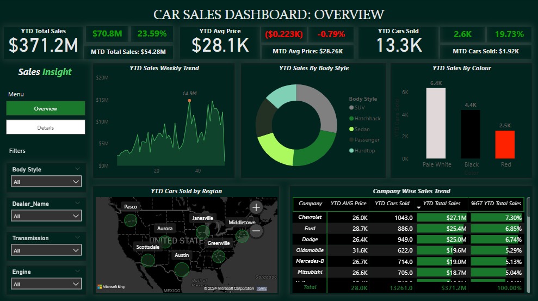
Task: Open the Transmission filter dropdown
Action: point(46,250)
